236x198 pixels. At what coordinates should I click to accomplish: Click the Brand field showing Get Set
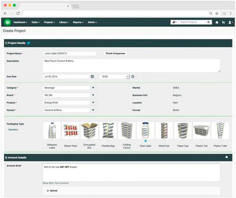67,95
